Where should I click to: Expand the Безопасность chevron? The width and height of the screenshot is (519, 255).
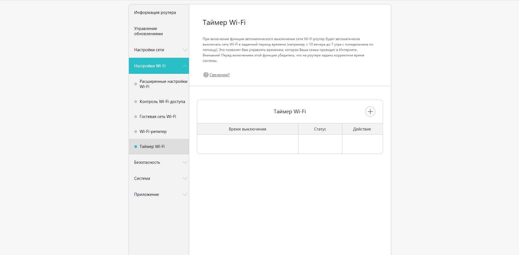point(185,162)
